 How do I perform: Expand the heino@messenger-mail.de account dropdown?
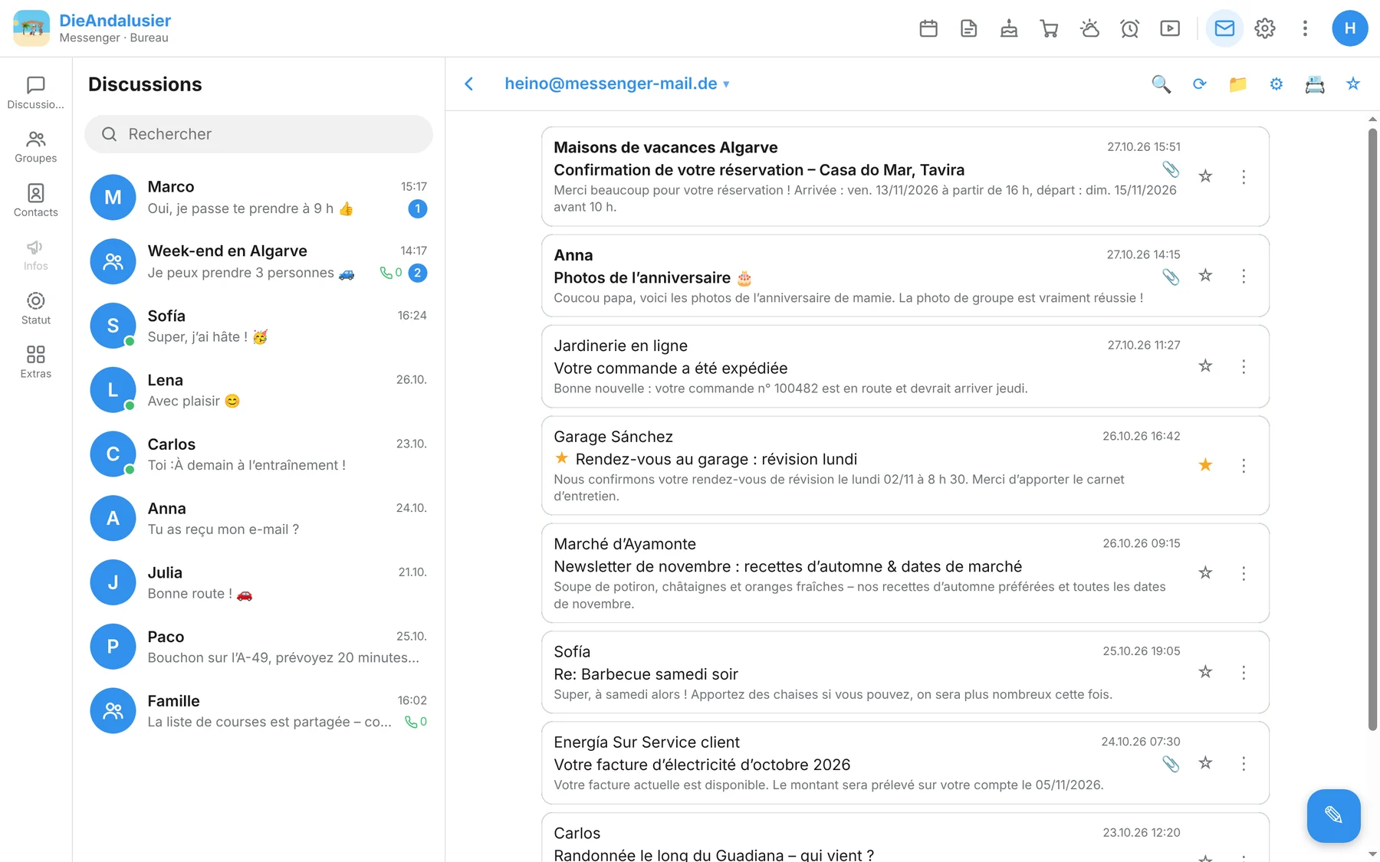click(x=617, y=84)
